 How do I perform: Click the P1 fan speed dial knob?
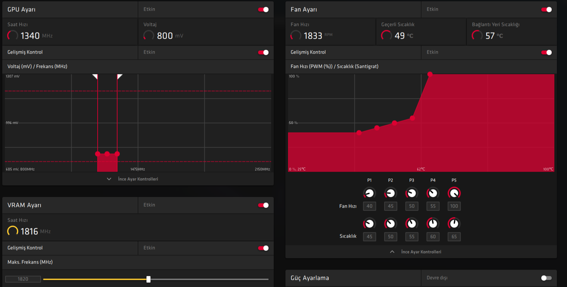coord(369,193)
